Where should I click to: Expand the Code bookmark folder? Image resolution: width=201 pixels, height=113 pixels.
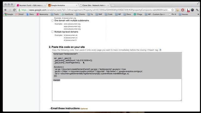pyautogui.click(x=109, y=14)
